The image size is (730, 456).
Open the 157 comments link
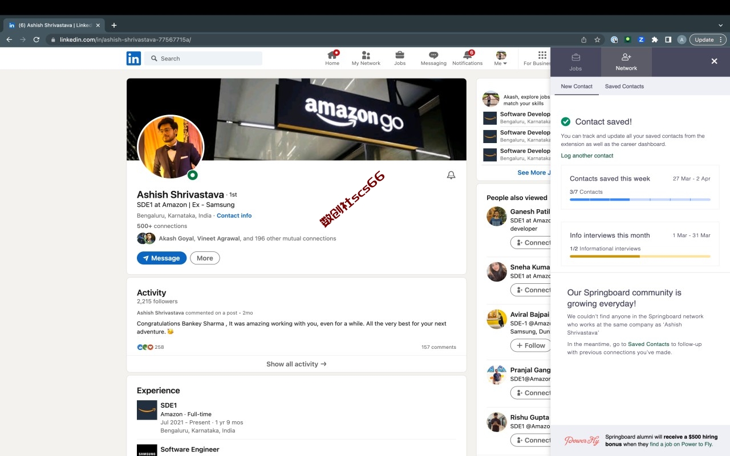[439, 347]
